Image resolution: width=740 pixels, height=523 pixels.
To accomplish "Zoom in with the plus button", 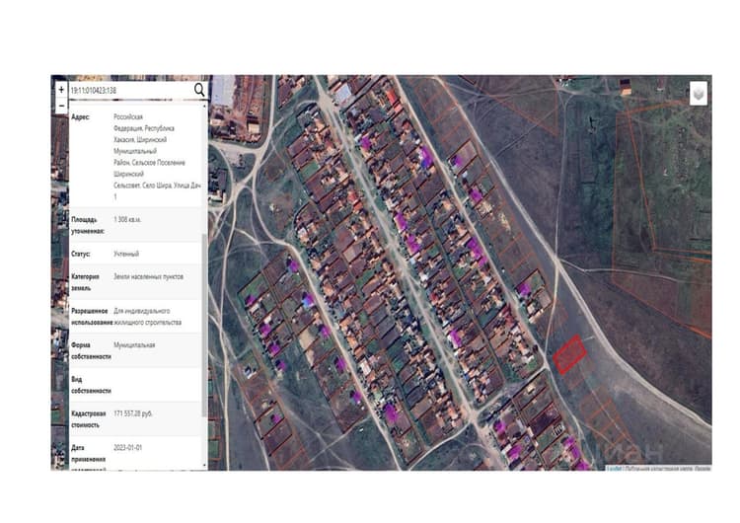I will tap(61, 89).
